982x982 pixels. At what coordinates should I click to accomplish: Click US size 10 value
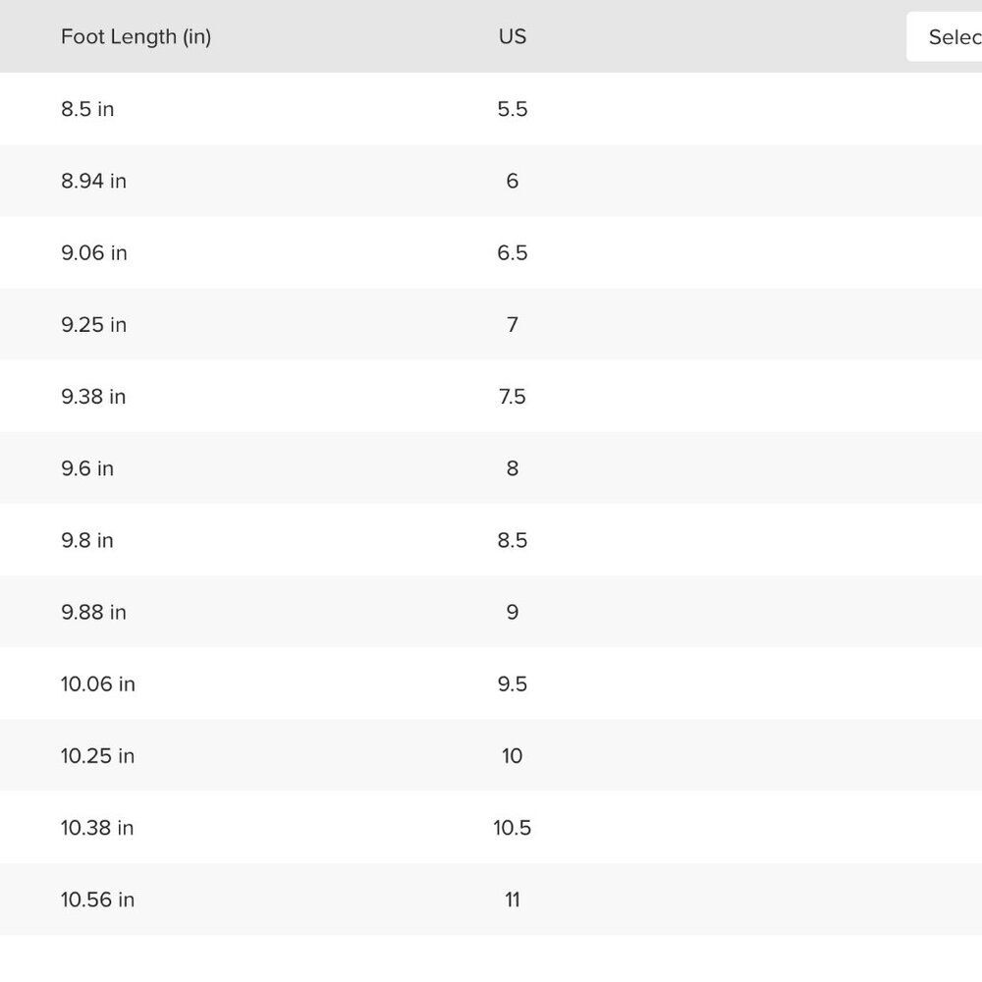(x=513, y=756)
